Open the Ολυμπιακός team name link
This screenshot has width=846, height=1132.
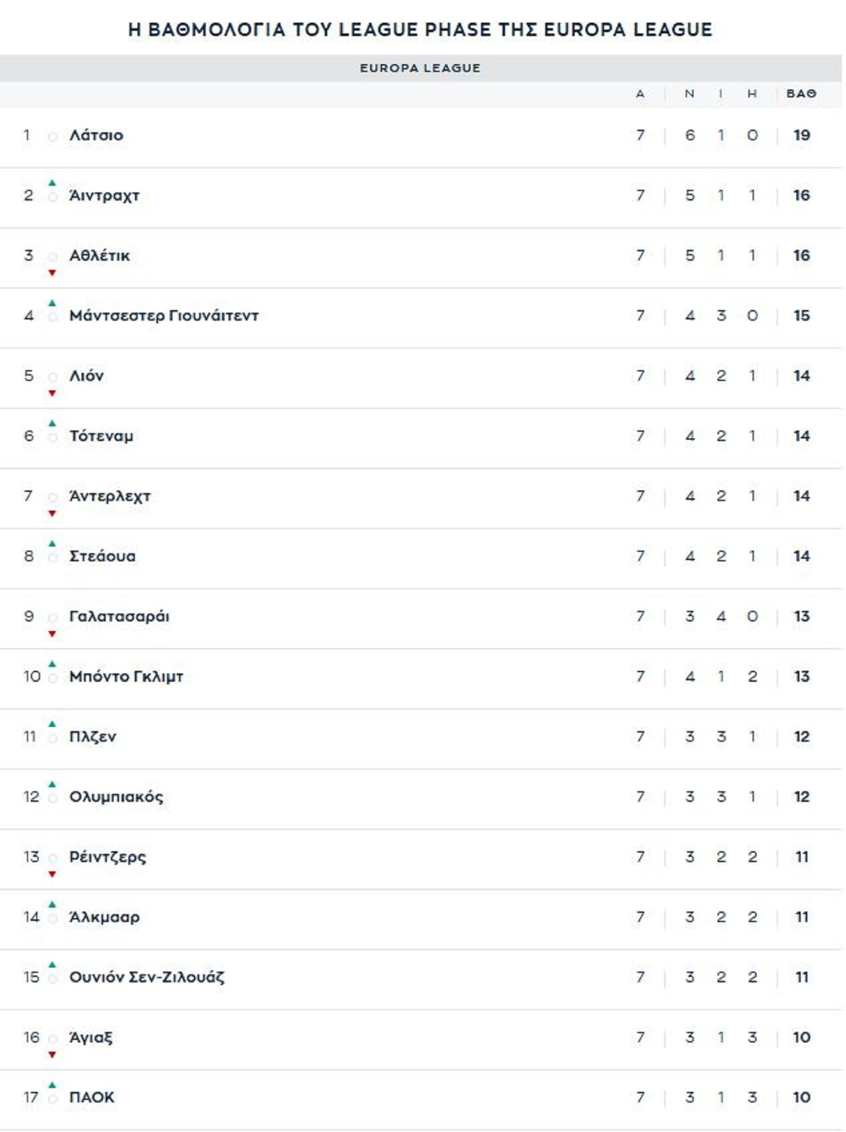point(116,797)
